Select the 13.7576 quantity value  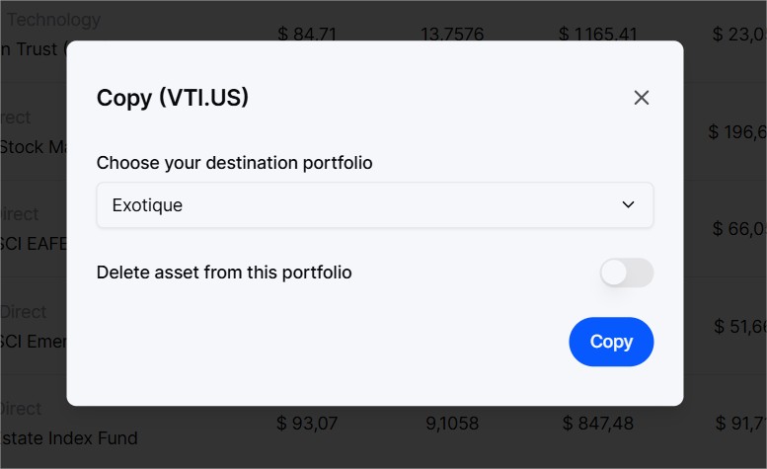[x=452, y=34]
